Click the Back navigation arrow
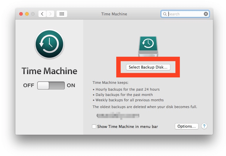Image resolution: width=226 pixels, height=156 pixels. pyautogui.click(x=42, y=14)
